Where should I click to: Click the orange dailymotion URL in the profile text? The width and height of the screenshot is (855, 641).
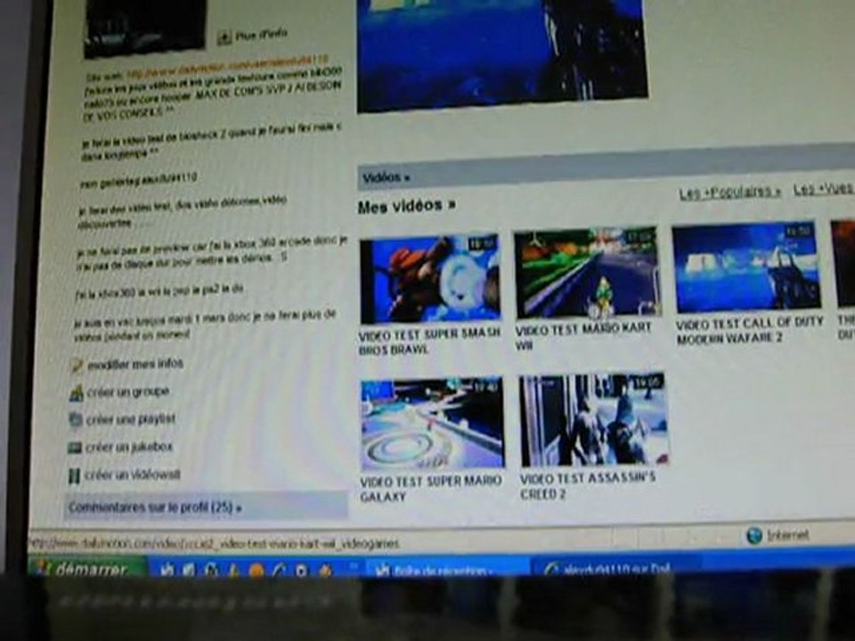227,67
